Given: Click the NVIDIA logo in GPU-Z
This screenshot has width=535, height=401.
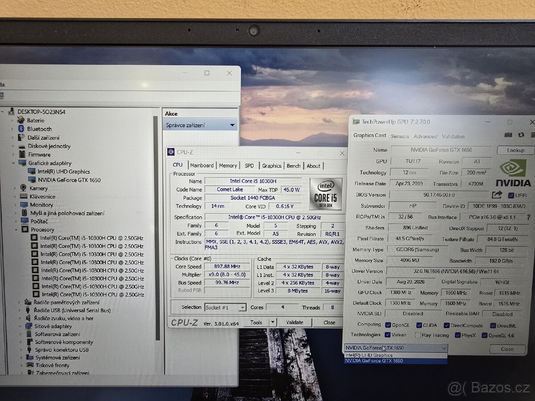Looking at the screenshot, I should click(x=513, y=173).
